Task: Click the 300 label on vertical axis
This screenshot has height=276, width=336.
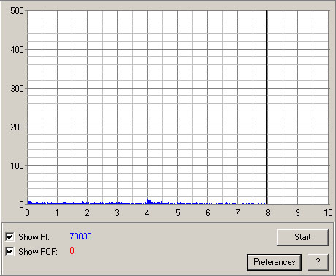Action: tap(17, 89)
